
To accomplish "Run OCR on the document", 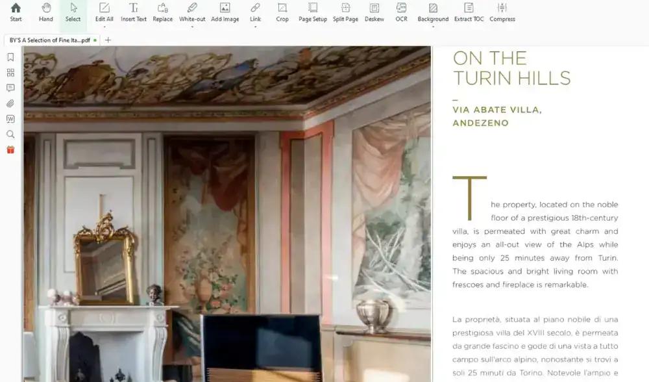I will click(x=401, y=12).
